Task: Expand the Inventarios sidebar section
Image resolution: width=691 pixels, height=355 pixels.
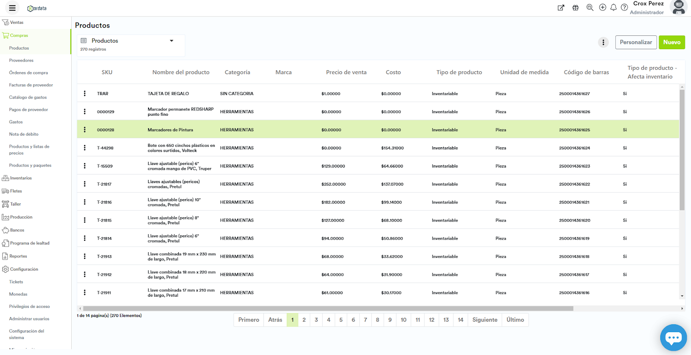Action: click(21, 178)
